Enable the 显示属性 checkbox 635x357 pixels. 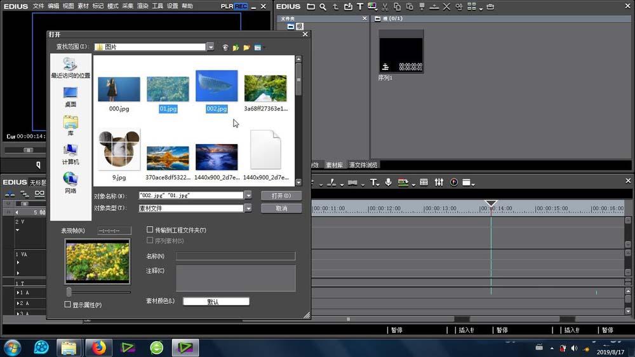coord(68,305)
